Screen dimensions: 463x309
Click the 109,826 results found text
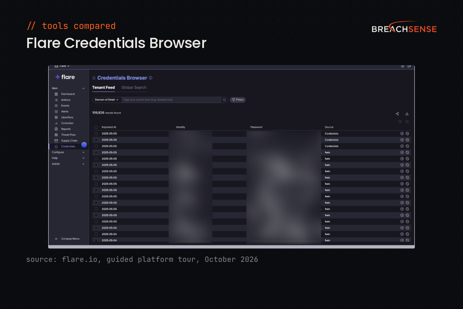[x=106, y=113]
